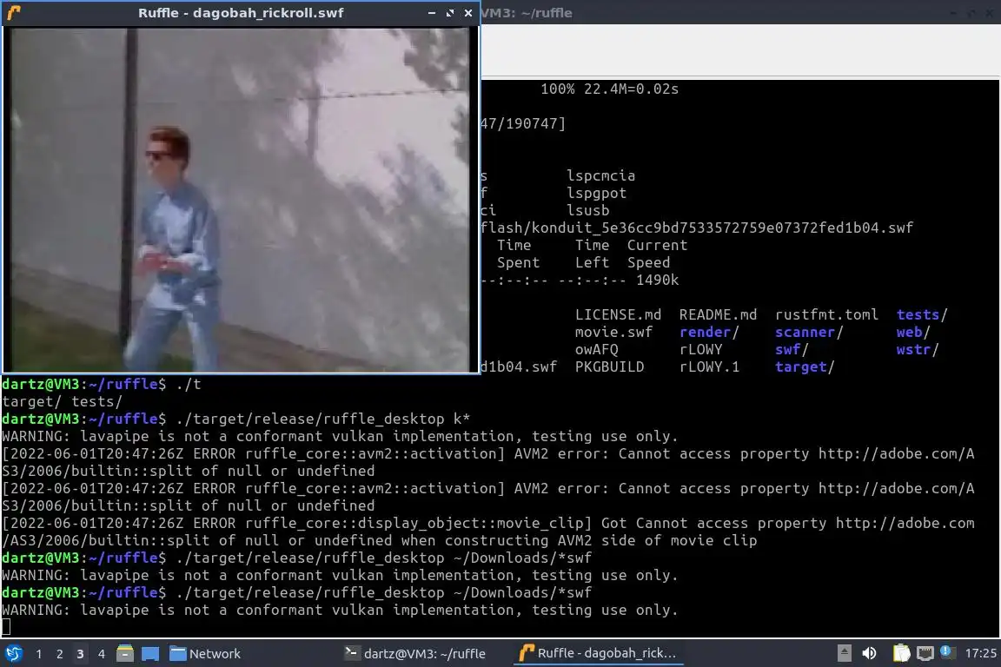The width and height of the screenshot is (1001, 667).
Task: Click 'swf/' directory in terminal
Action: tap(792, 349)
